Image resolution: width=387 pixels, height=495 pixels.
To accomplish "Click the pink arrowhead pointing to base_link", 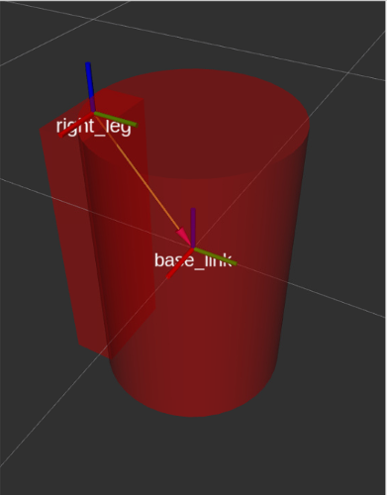I will pyautogui.click(x=184, y=237).
